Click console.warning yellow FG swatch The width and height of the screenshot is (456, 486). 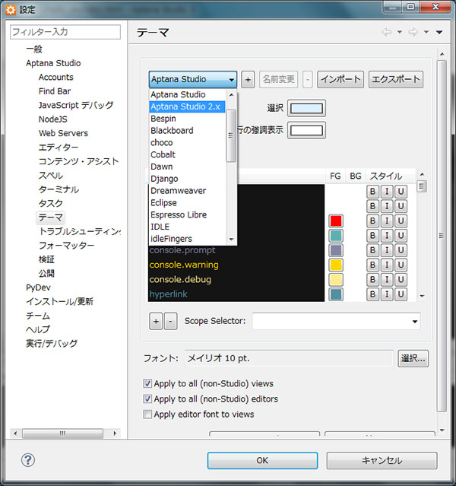(x=336, y=265)
